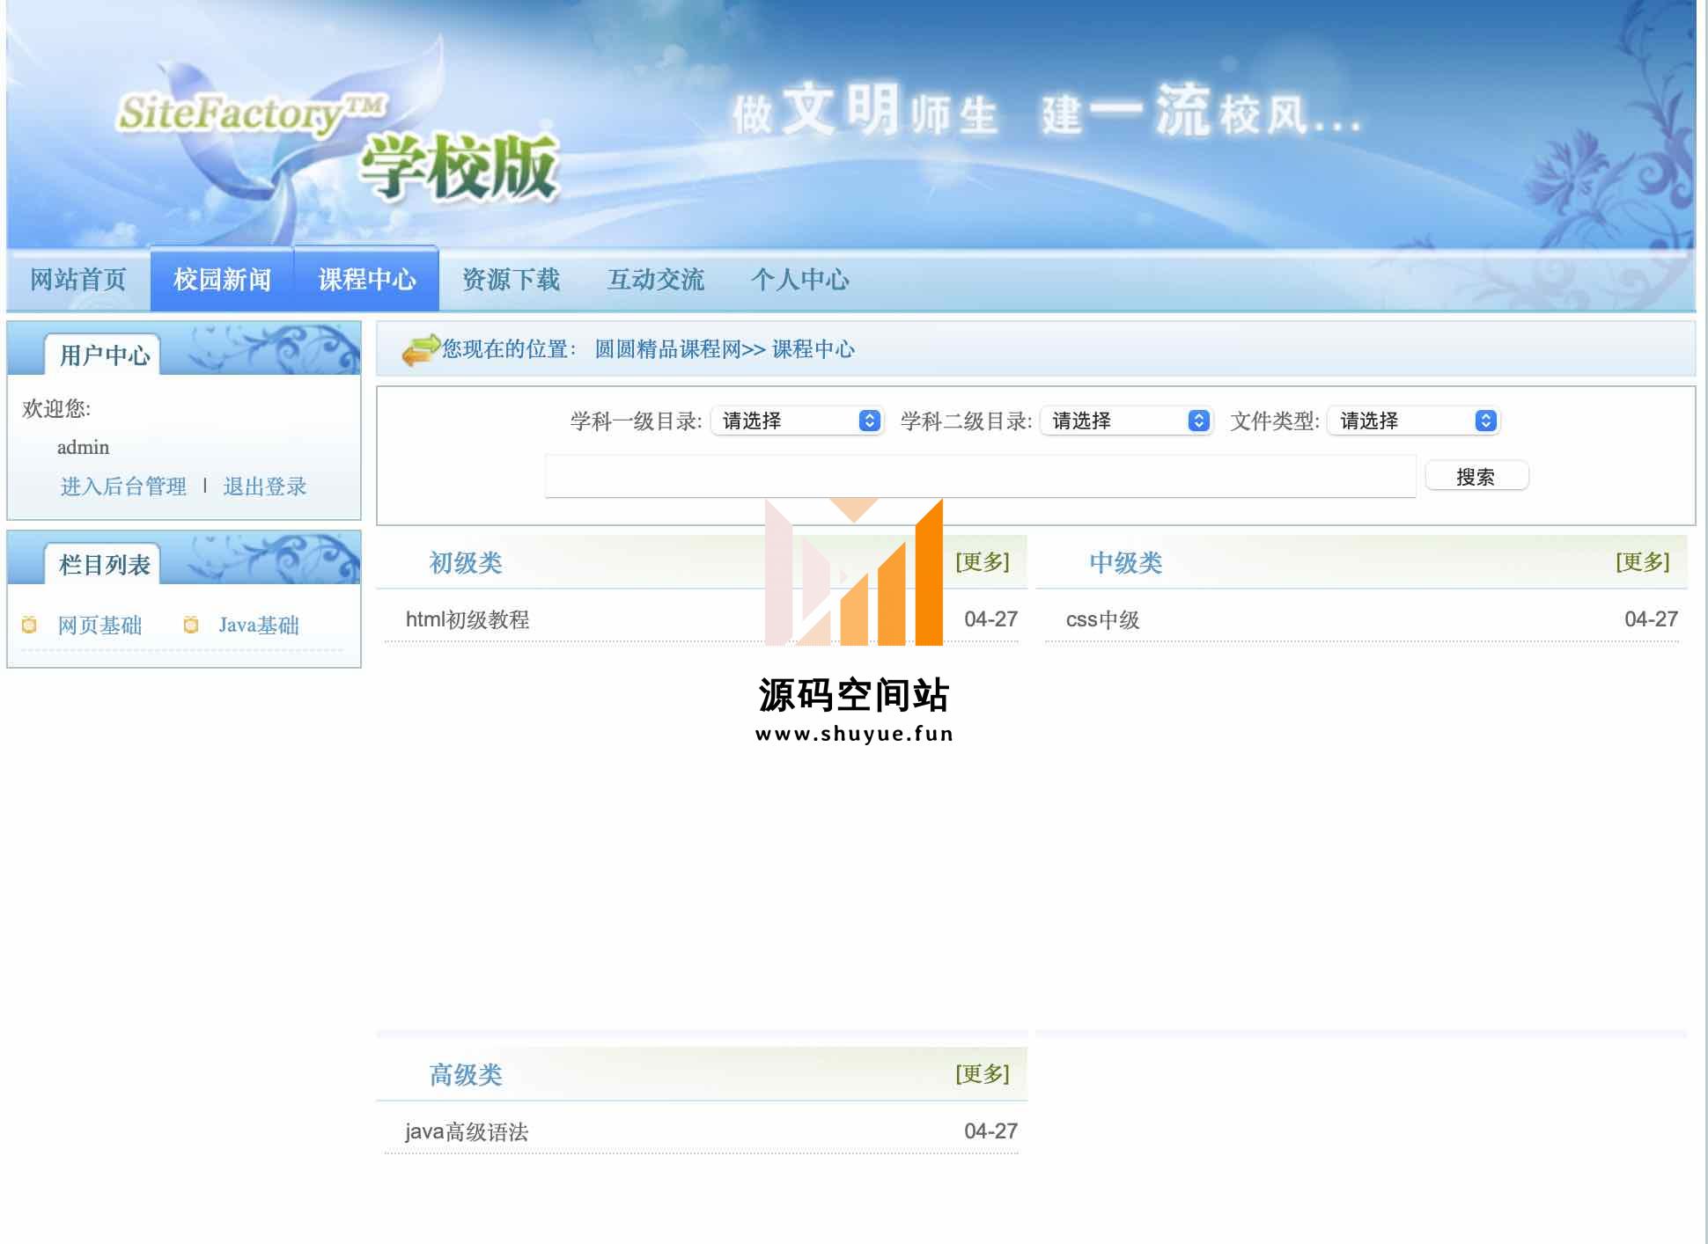Open the css中级 course
The width and height of the screenshot is (1708, 1244).
[x=1102, y=619]
